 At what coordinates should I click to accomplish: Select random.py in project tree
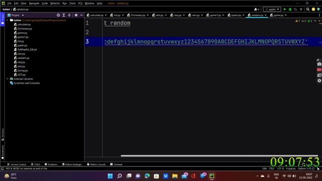point(22,58)
